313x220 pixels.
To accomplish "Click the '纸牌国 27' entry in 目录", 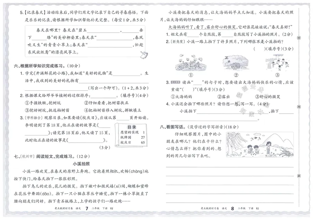I will [133, 137].
